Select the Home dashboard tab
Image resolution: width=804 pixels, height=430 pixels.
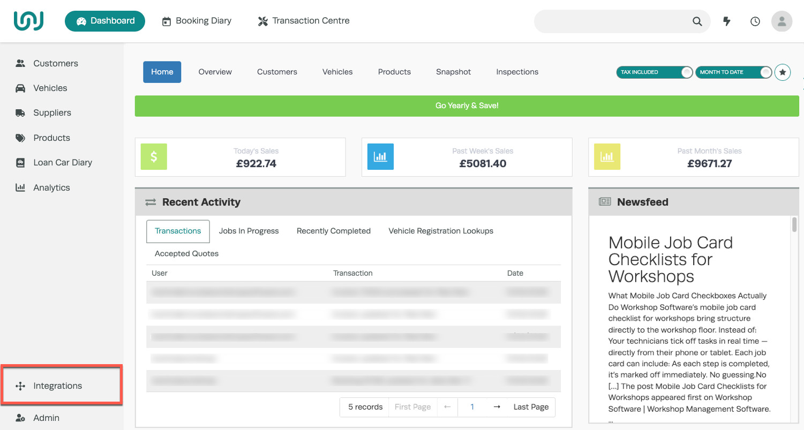click(x=162, y=72)
